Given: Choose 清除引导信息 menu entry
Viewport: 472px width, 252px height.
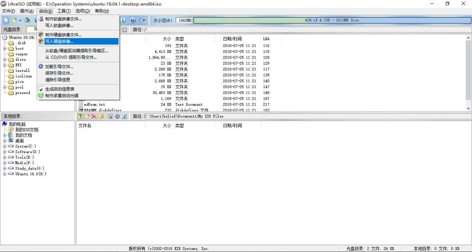Looking at the screenshot, I should [78, 80].
